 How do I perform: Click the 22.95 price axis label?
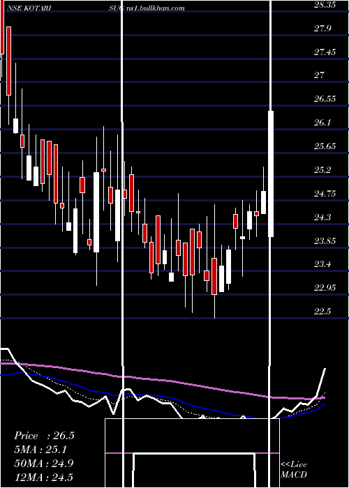[325, 287]
